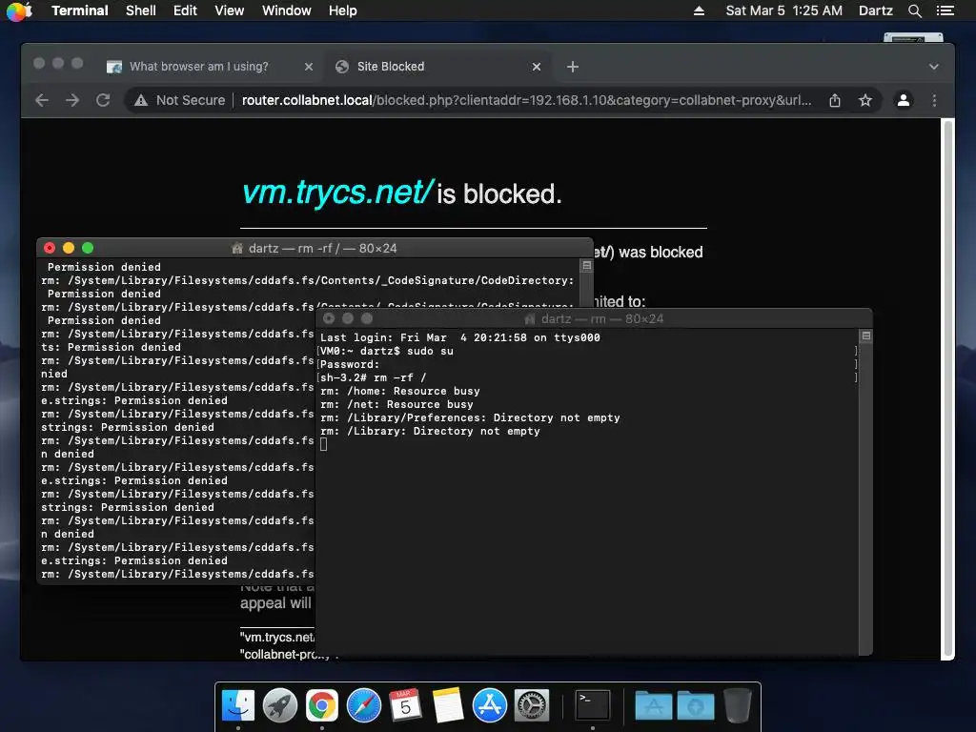Click Chrome forward arrow button
The height and width of the screenshot is (732, 976).
click(72, 100)
